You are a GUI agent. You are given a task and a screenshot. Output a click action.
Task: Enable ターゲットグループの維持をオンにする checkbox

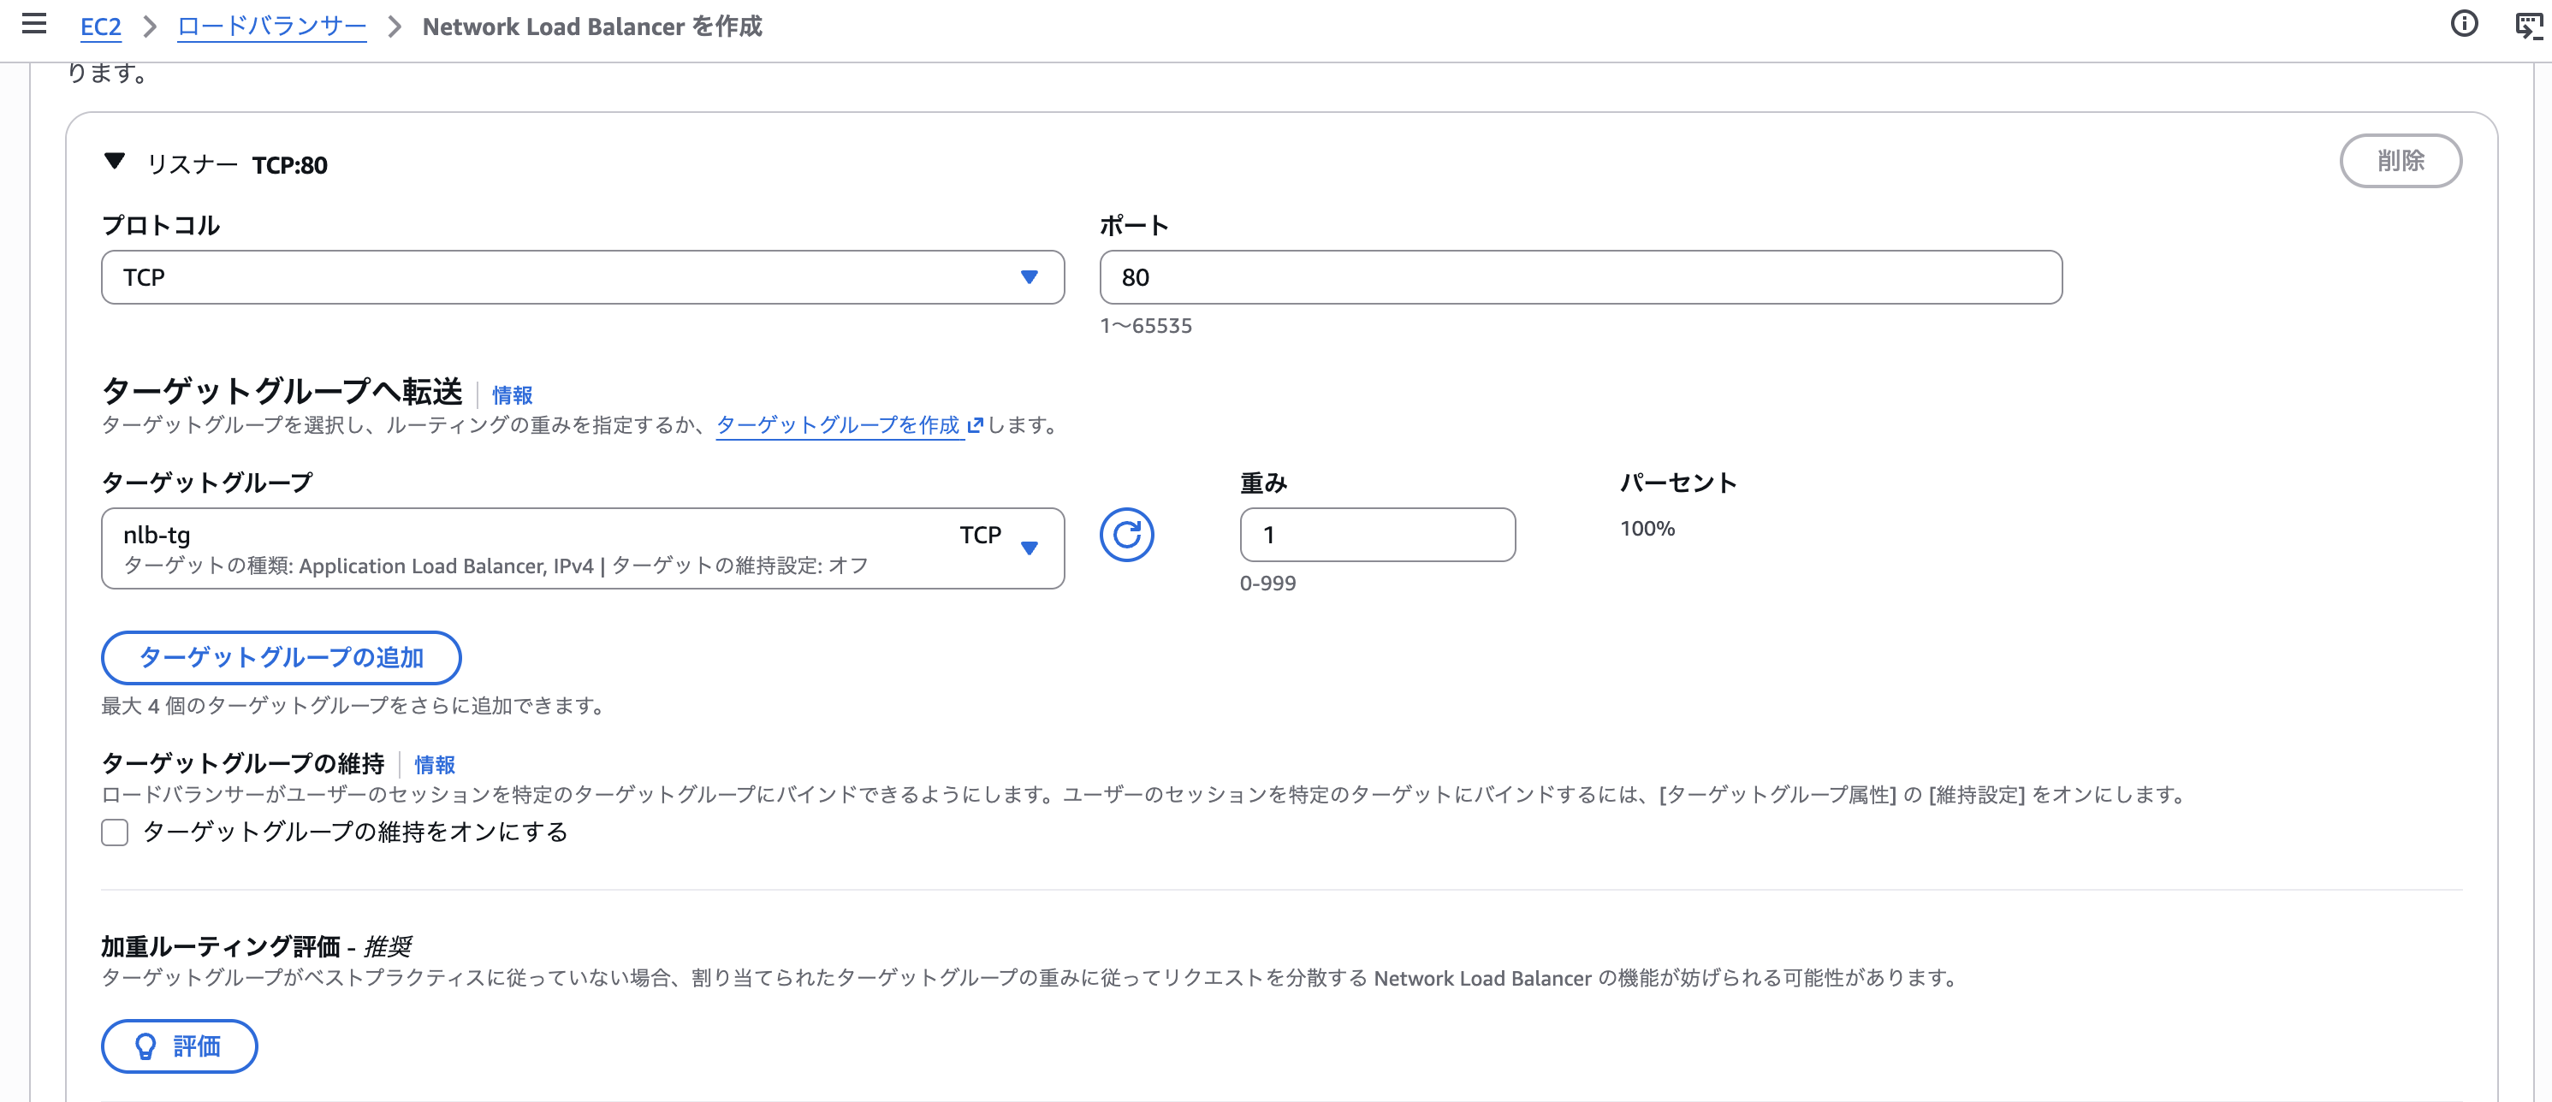115,832
